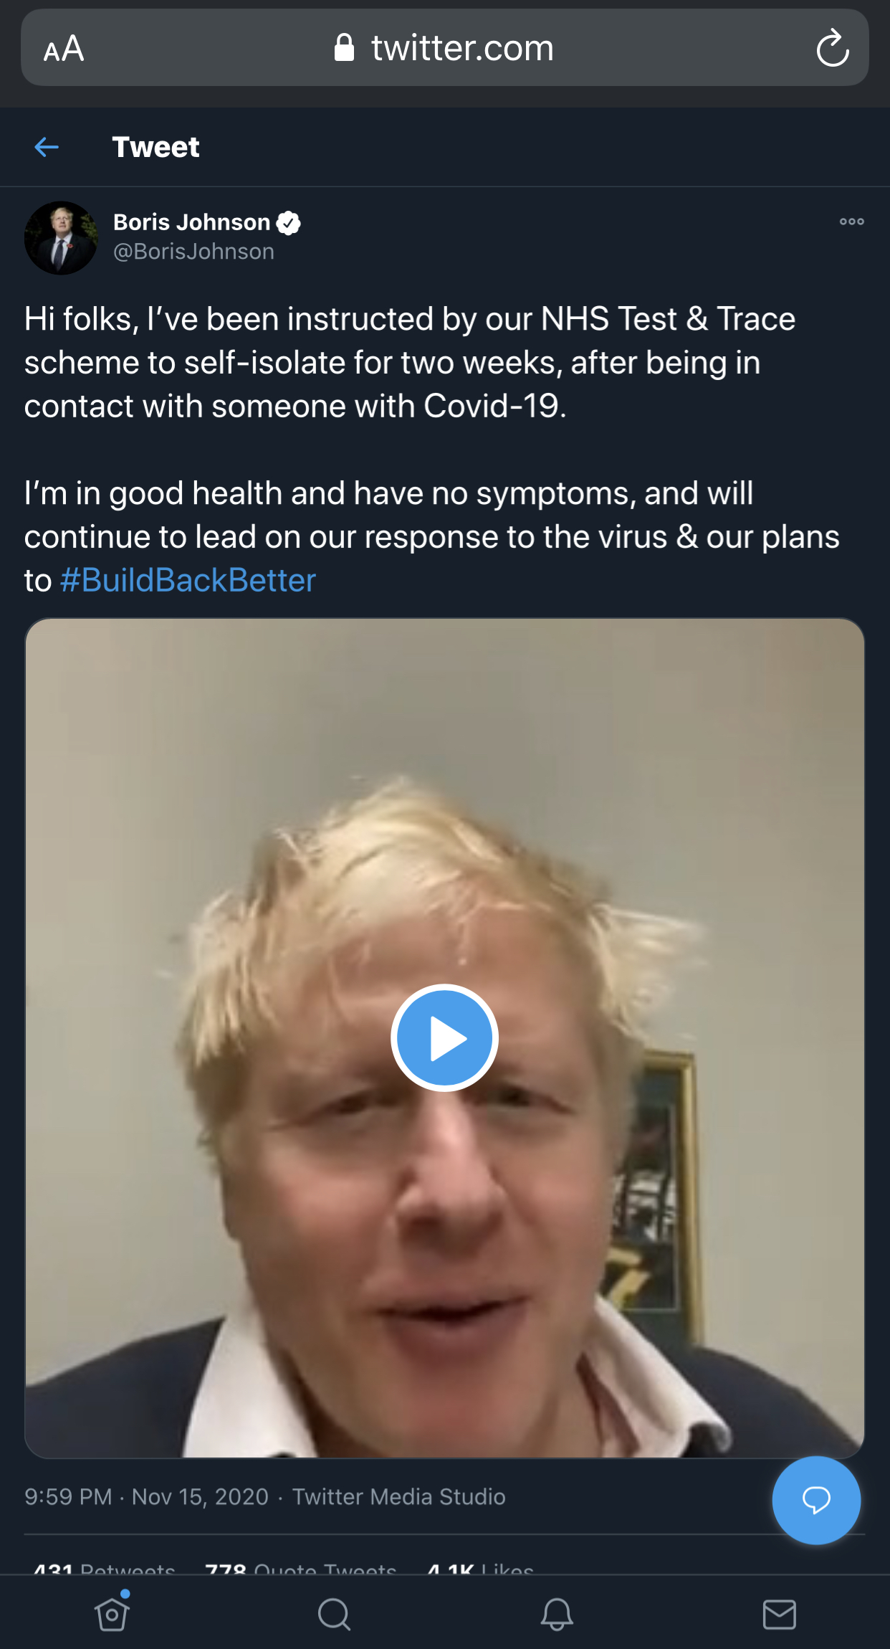Tap the Twitter Media Studio source link
The height and width of the screenshot is (1649, 890).
coord(398,1497)
